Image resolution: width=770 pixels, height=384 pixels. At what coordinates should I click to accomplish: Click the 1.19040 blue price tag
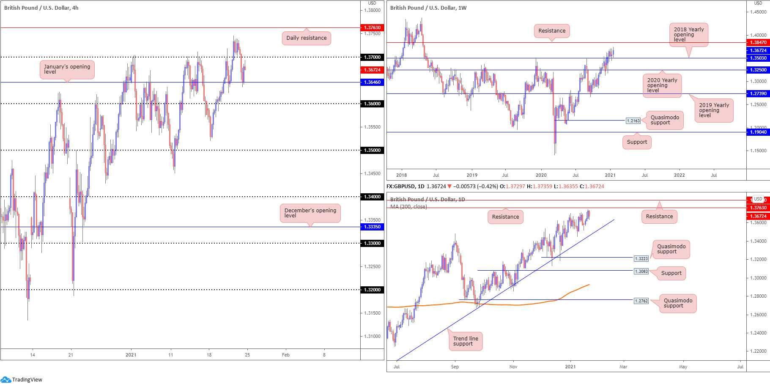pyautogui.click(x=758, y=132)
